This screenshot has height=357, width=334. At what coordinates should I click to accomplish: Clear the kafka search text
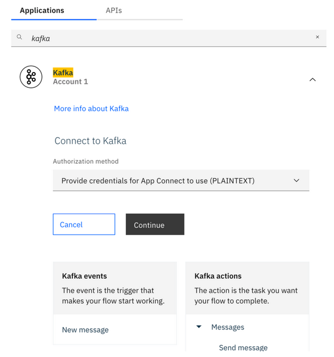pyautogui.click(x=318, y=37)
